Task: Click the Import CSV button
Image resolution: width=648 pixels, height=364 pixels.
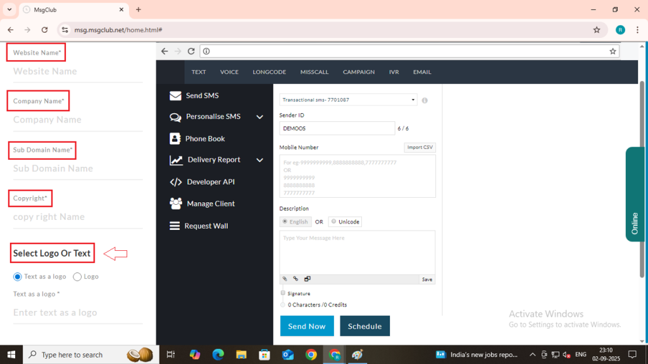Action: click(420, 147)
